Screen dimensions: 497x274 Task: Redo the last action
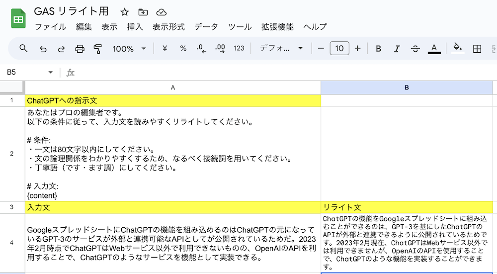(61, 49)
